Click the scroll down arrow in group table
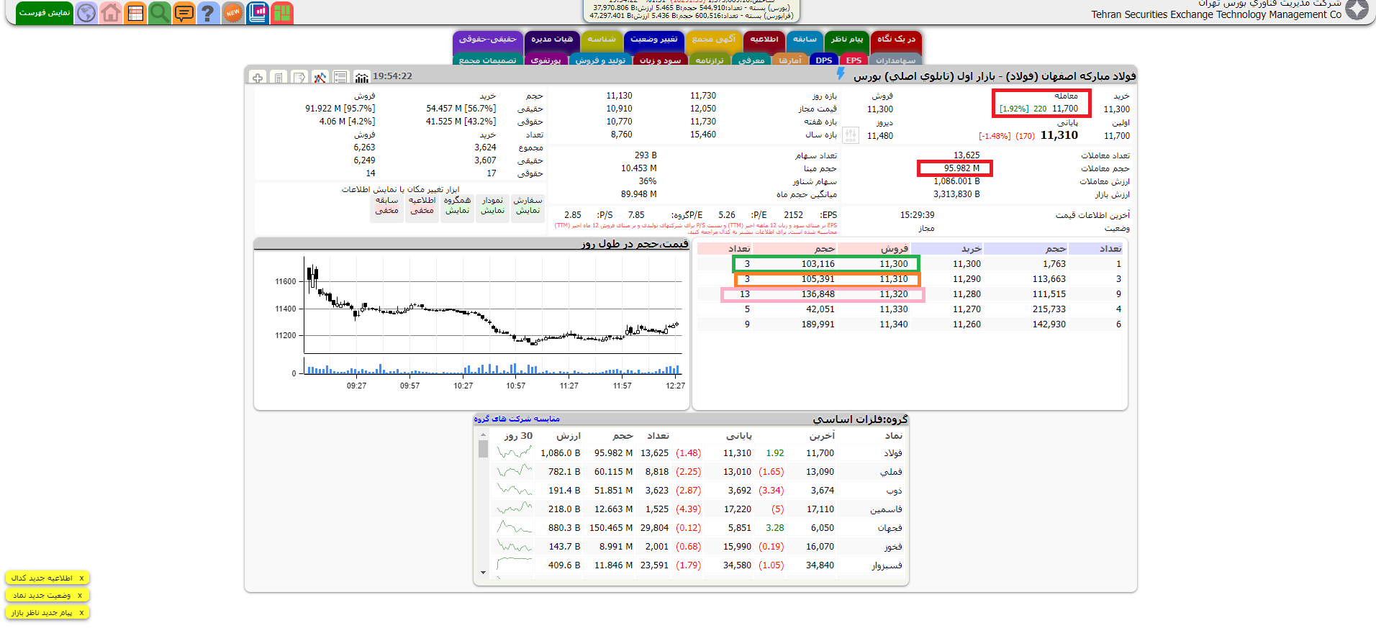Image resolution: width=1376 pixels, height=628 pixels. coord(483,573)
